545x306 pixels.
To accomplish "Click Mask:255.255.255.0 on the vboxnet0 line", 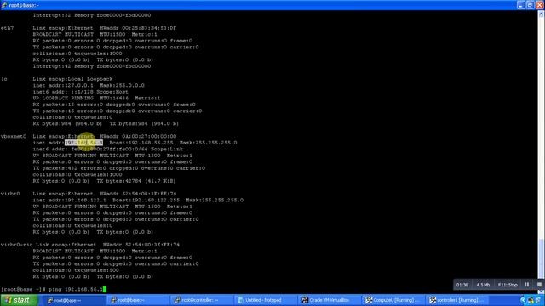I will tap(208, 143).
